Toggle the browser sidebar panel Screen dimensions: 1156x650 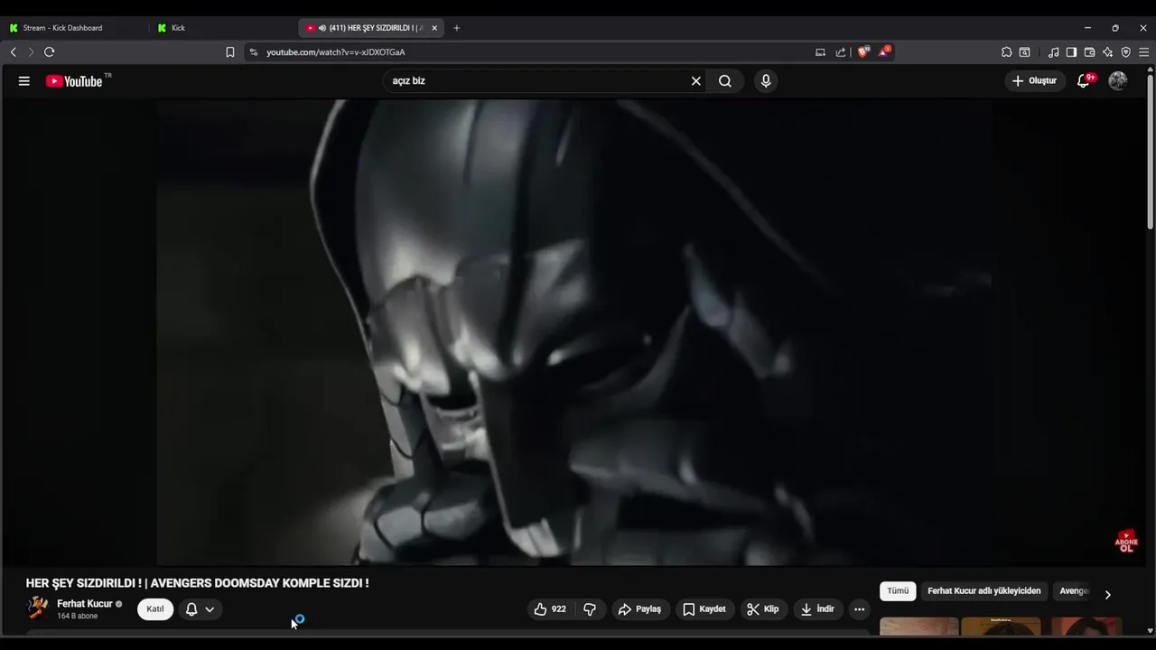(x=1071, y=52)
